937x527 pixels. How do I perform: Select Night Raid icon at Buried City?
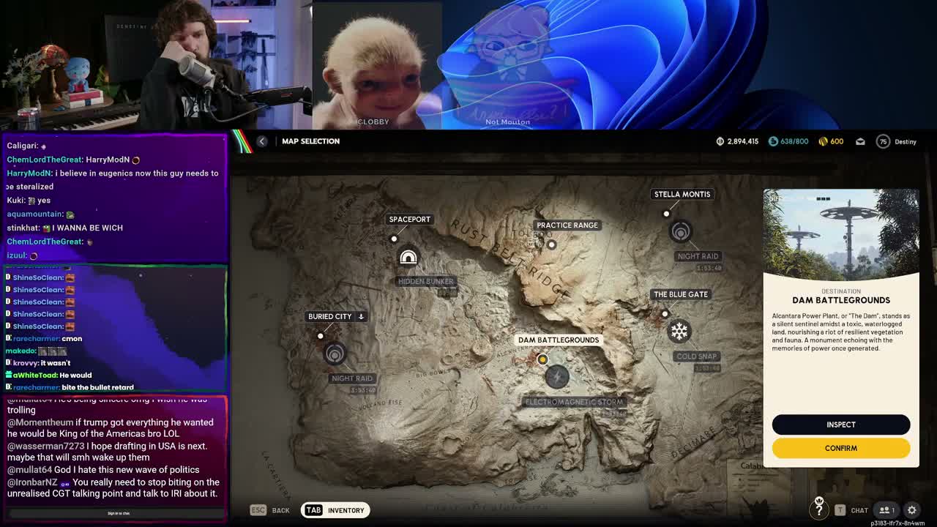click(x=335, y=354)
